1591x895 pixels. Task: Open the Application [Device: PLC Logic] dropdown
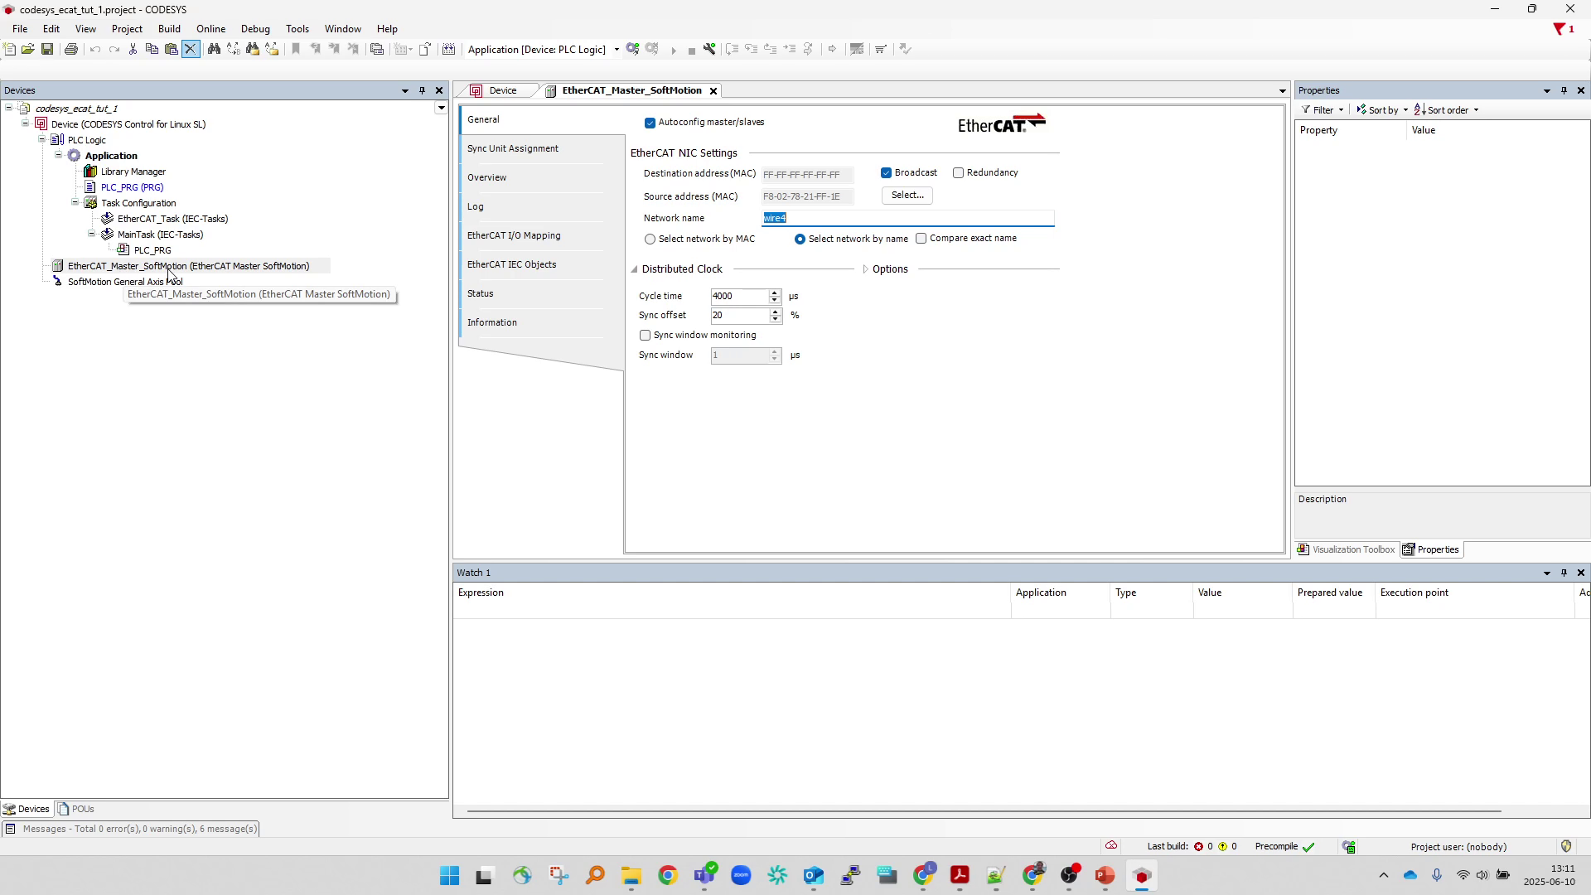pos(616,49)
